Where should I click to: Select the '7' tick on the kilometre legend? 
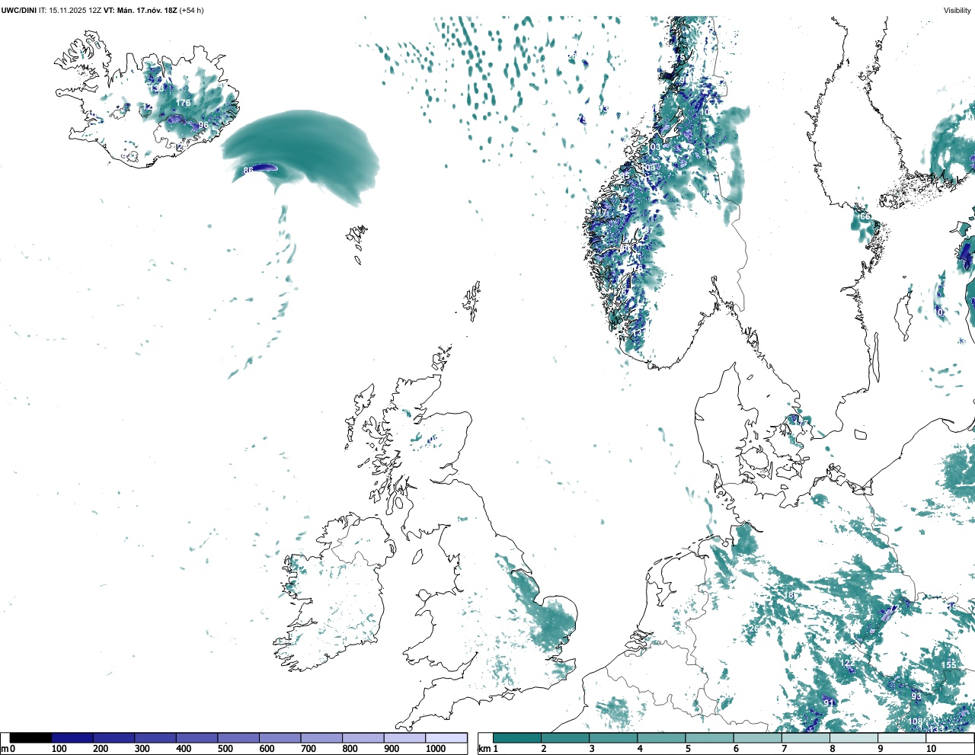pos(784,749)
